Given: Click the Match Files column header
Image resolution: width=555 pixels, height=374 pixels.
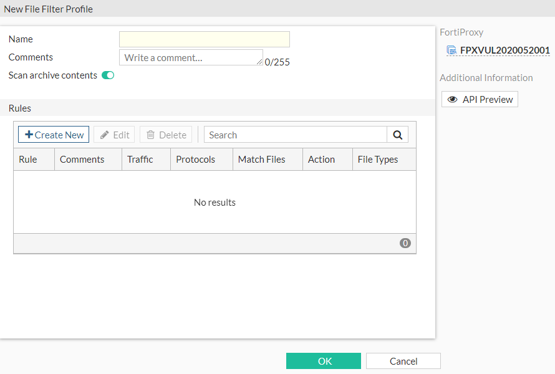Looking at the screenshot, I should coord(261,159).
